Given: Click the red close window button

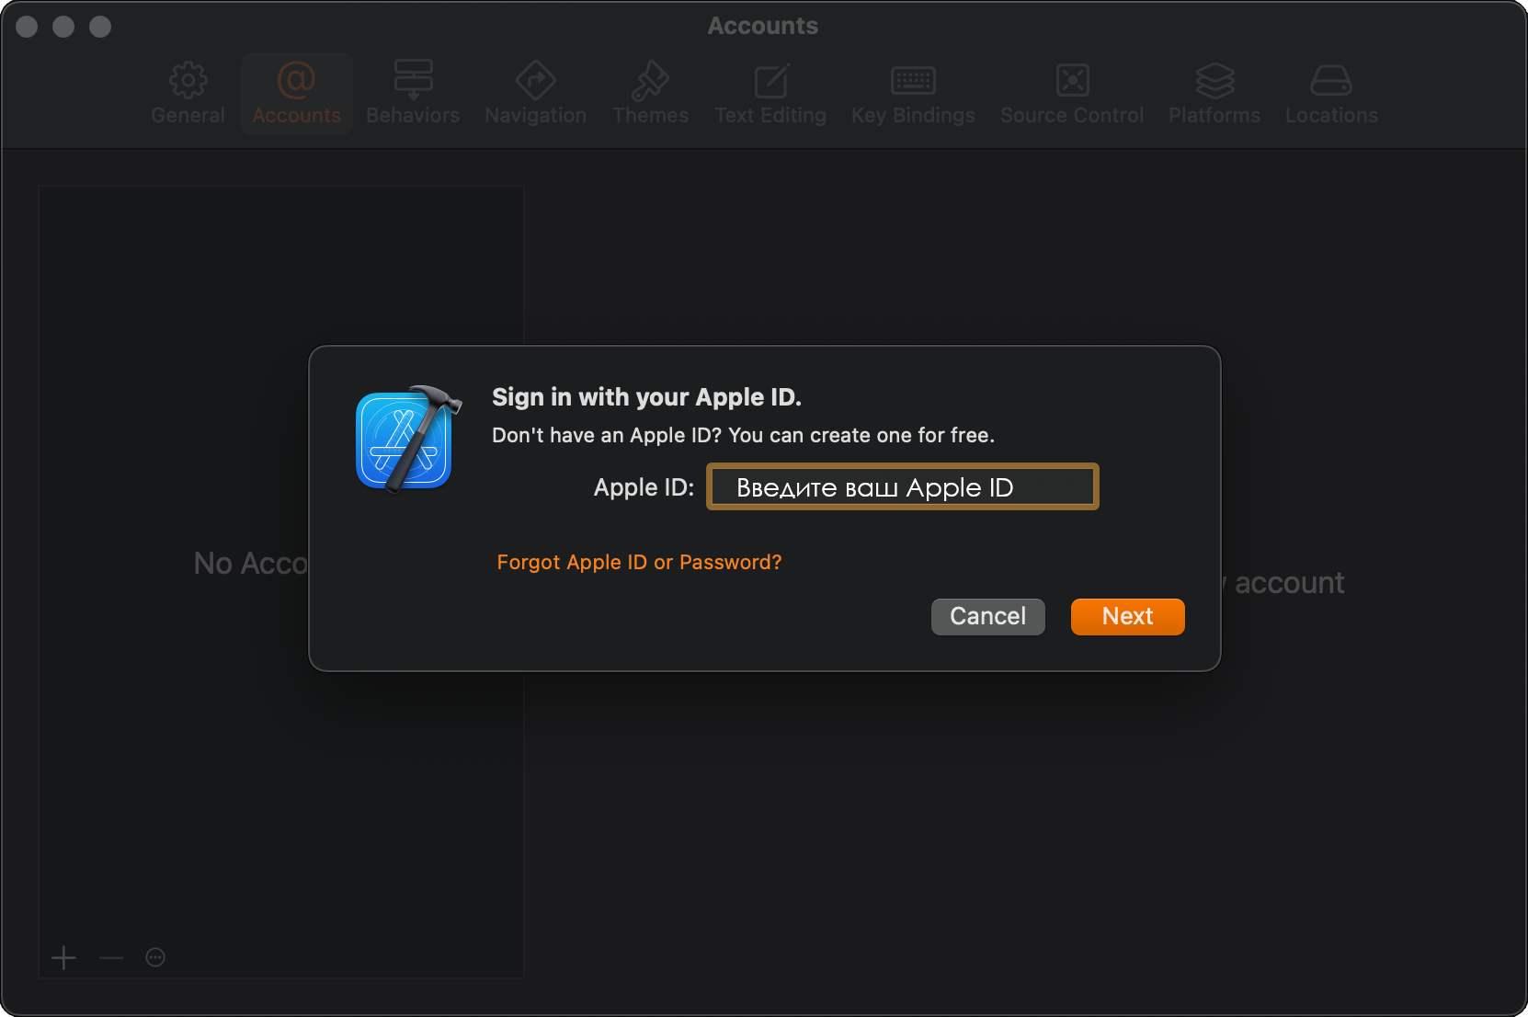Looking at the screenshot, I should coord(28,27).
